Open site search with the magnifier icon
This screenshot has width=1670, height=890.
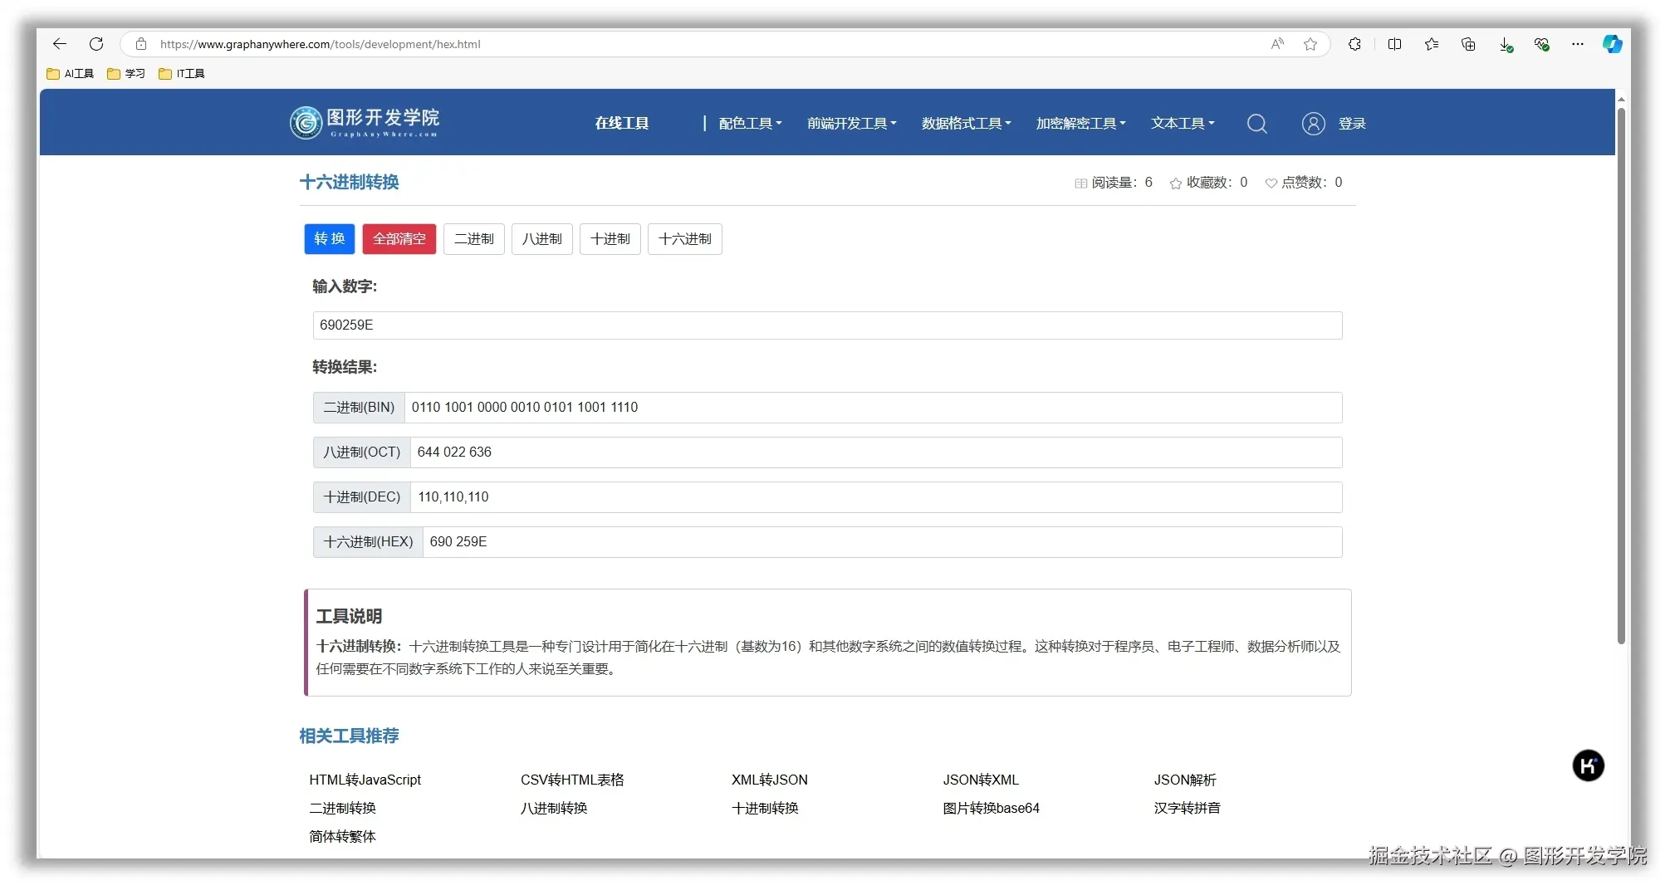coord(1257,124)
